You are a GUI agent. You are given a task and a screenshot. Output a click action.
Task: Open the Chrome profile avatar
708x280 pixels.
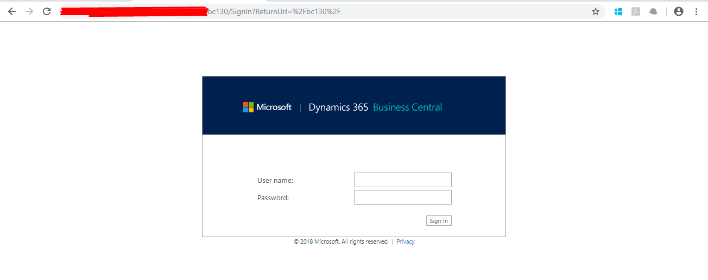click(x=679, y=11)
